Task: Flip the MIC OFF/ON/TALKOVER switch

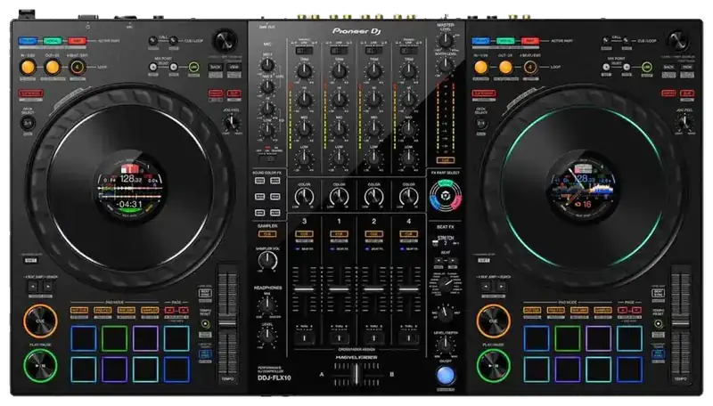Action: [266, 158]
